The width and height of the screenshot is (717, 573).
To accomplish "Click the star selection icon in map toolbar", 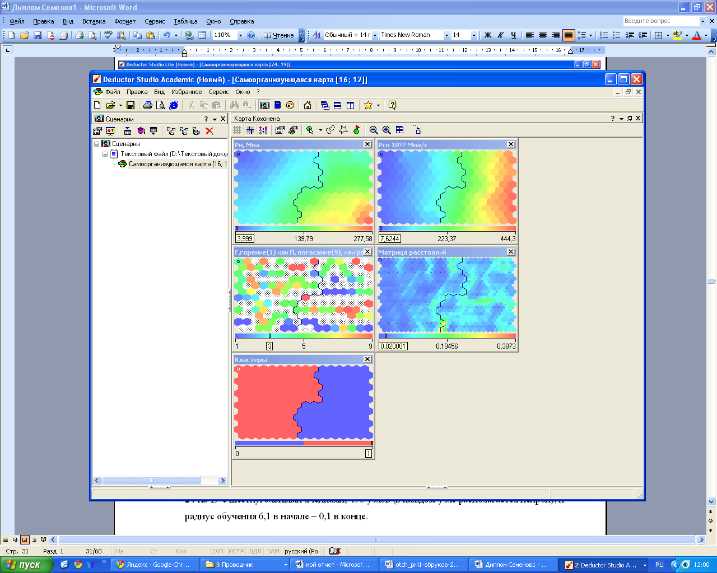I will tap(343, 130).
